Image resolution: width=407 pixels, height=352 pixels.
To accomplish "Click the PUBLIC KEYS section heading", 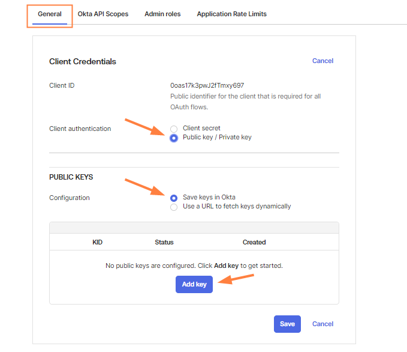I will (x=71, y=177).
